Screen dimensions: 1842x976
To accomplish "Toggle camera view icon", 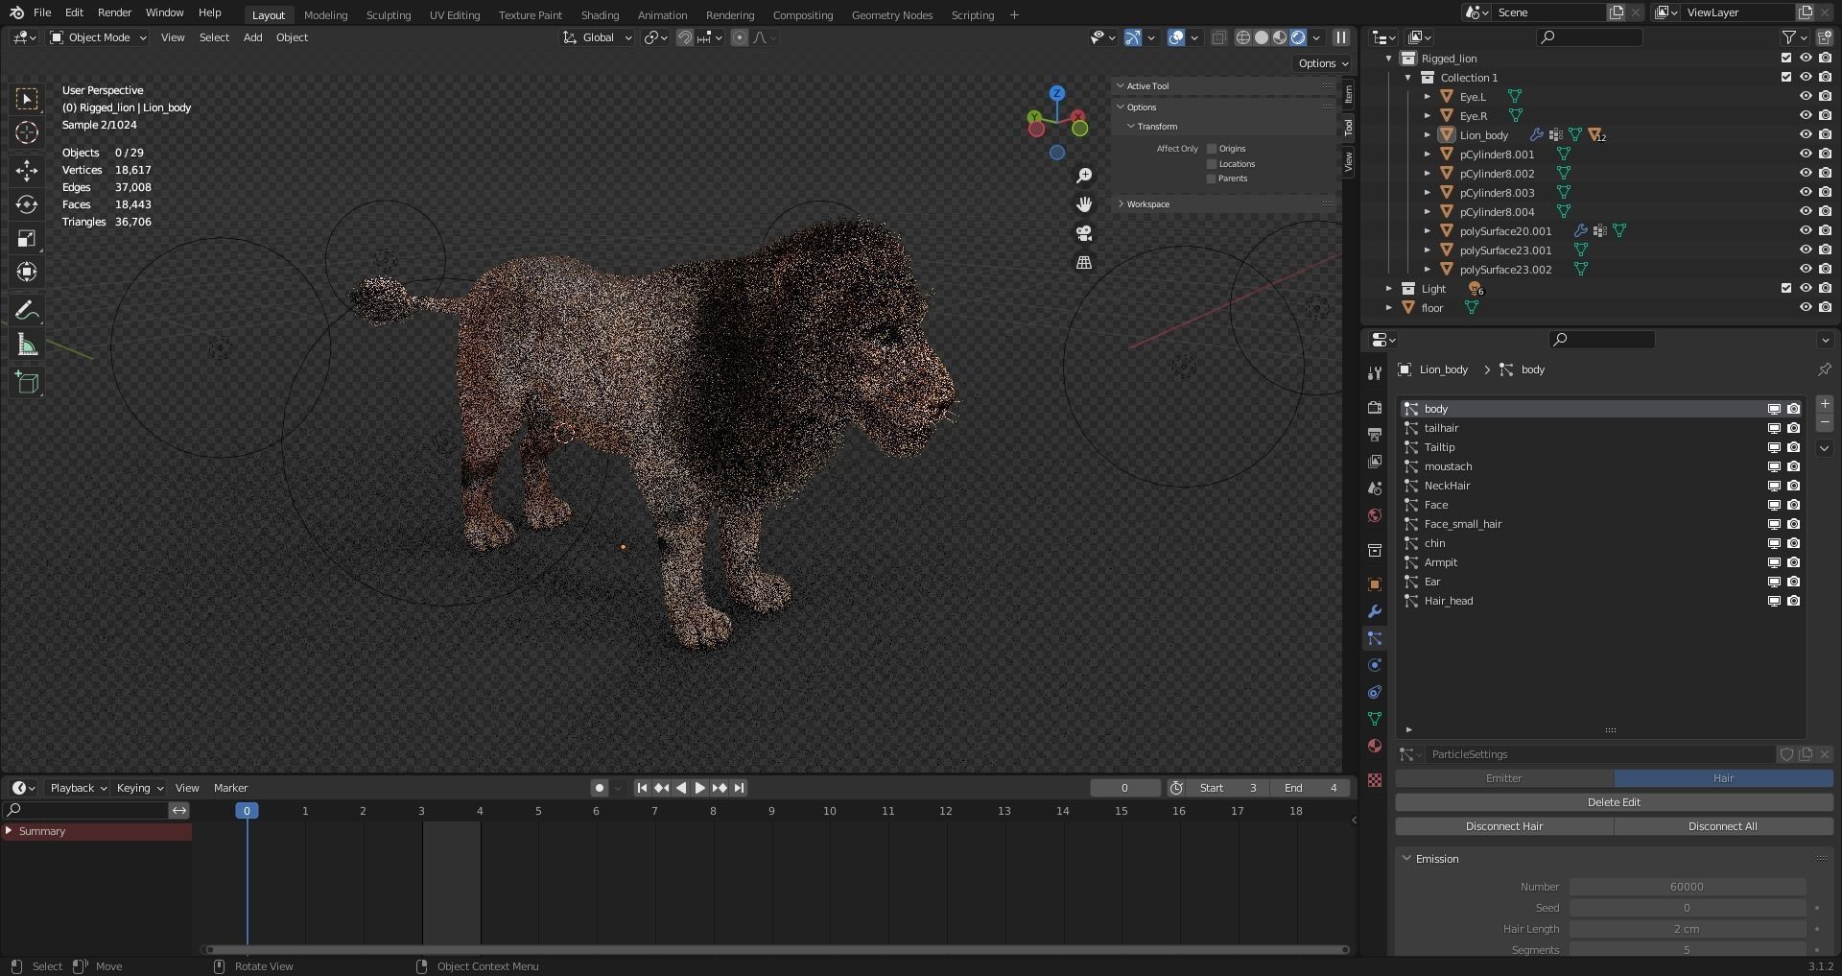I will (1084, 233).
